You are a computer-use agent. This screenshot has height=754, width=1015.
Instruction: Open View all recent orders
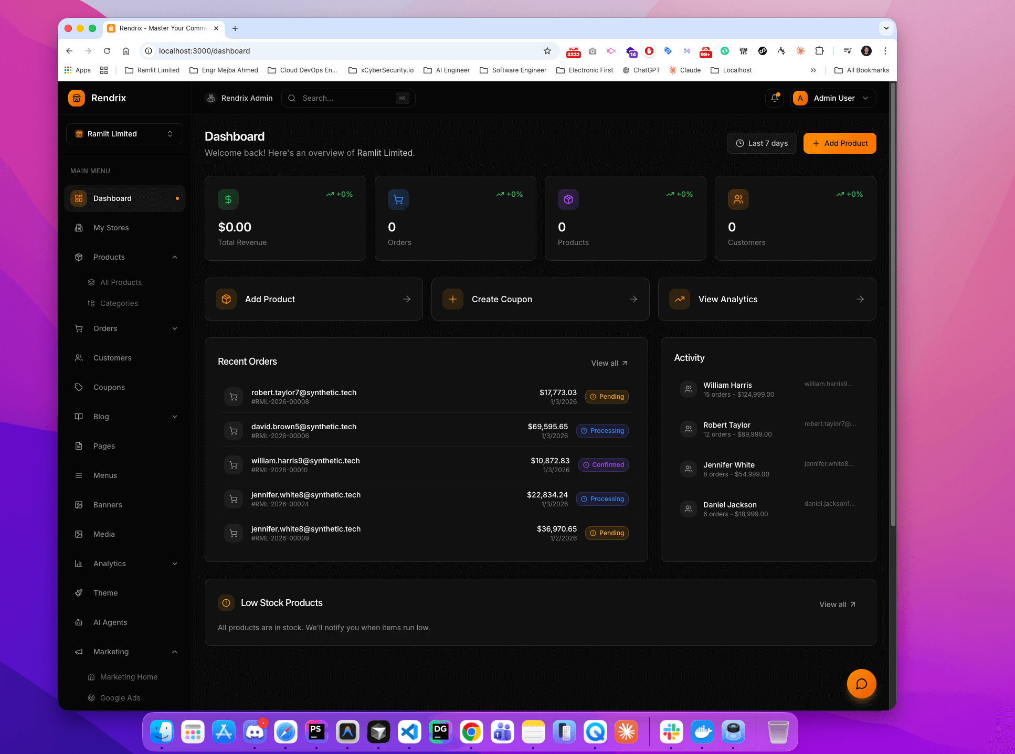coord(608,363)
